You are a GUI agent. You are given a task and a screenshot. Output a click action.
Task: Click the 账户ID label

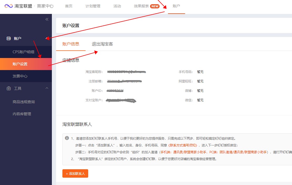click(x=97, y=91)
